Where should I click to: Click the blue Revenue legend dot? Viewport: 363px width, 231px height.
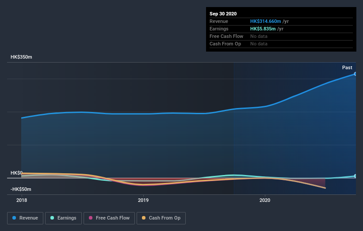coord(14,218)
